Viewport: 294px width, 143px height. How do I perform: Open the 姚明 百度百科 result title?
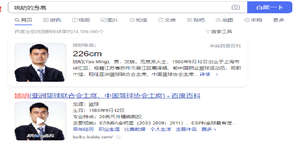tap(108, 96)
